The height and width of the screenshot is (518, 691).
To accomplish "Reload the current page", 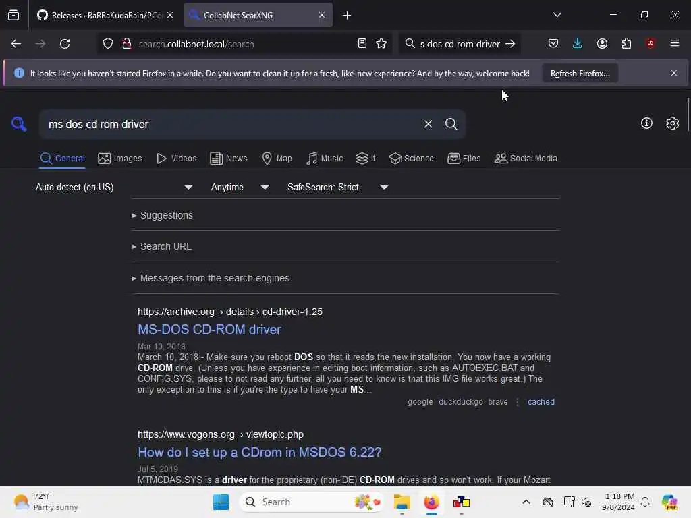I will pyautogui.click(x=65, y=44).
